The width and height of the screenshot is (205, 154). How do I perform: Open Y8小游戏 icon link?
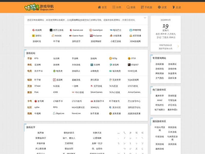point(78,92)
